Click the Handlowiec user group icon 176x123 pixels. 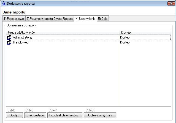(9, 42)
